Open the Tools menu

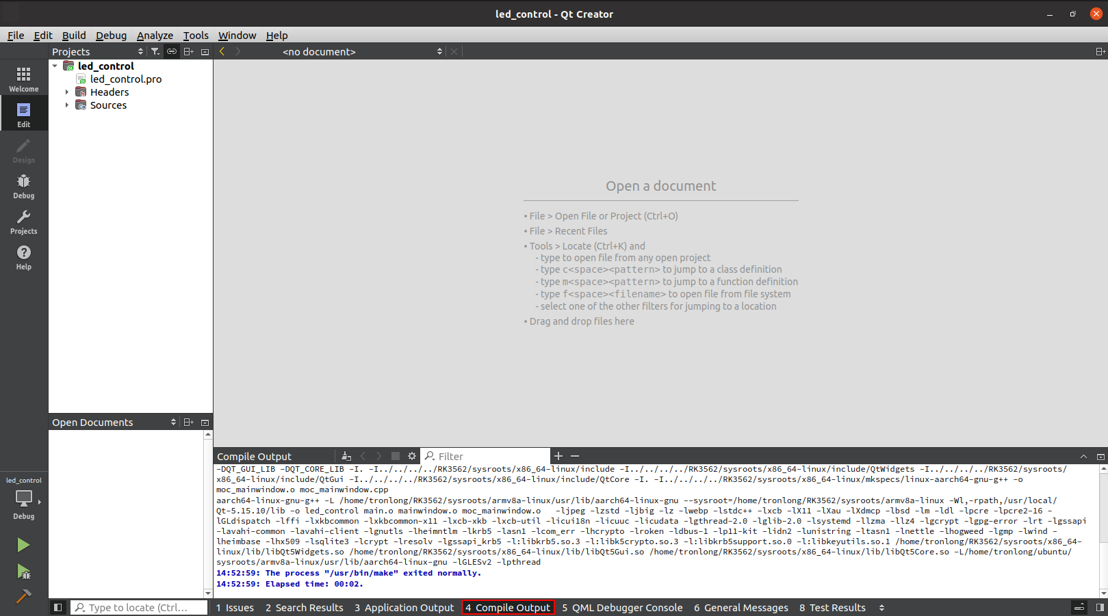[x=196, y=36]
